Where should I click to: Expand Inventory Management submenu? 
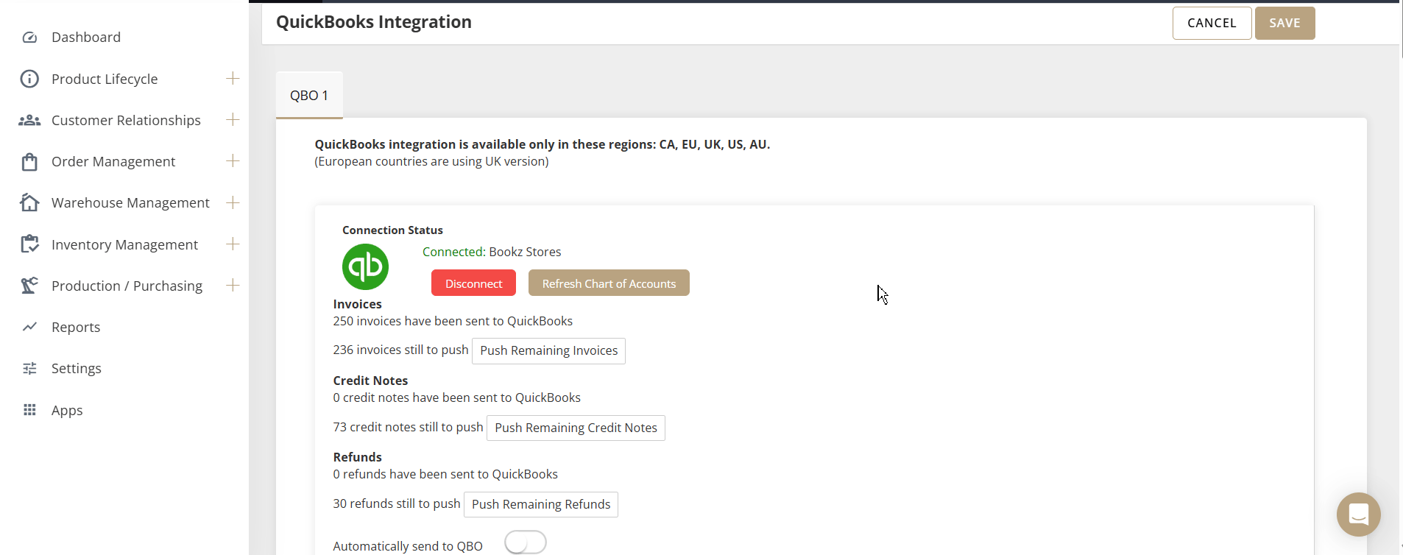tap(233, 244)
